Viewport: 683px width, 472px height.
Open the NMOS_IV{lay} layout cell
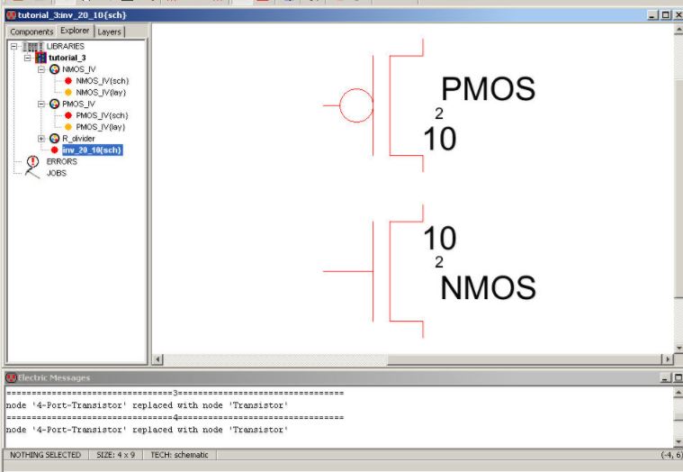coord(101,92)
